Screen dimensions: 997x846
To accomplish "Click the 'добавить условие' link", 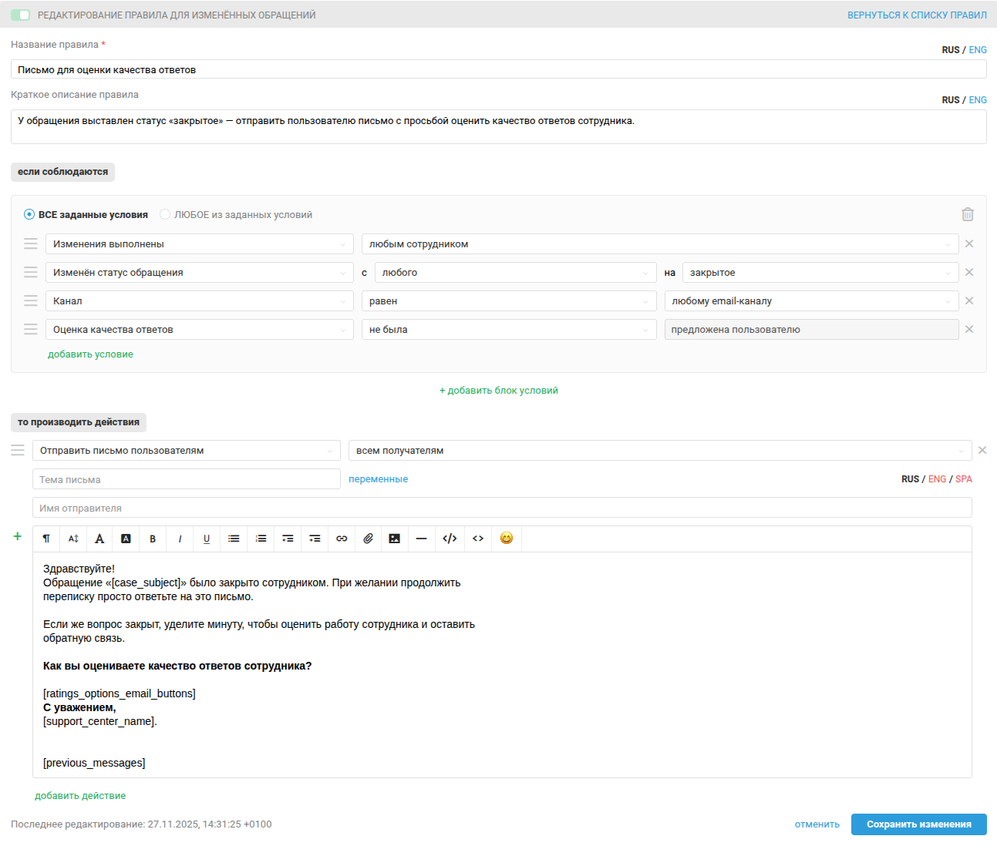I will click(90, 354).
